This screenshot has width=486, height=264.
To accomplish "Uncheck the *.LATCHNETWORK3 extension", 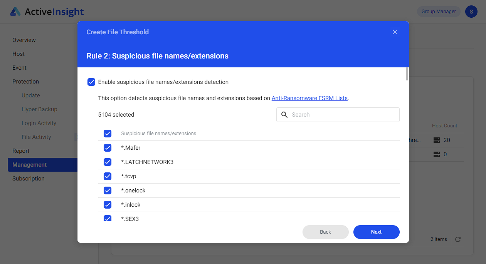I will 108,162.
